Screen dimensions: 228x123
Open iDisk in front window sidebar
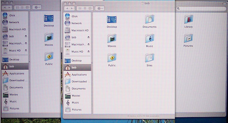pos(77,16)
